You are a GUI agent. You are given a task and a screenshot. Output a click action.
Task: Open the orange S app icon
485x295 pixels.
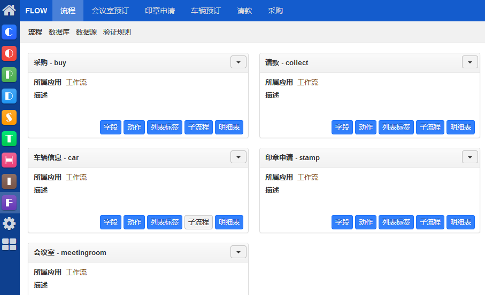pyautogui.click(x=9, y=117)
